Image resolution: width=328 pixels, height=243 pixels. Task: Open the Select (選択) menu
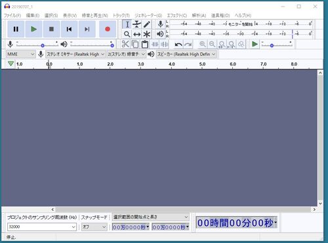pyautogui.click(x=51, y=16)
